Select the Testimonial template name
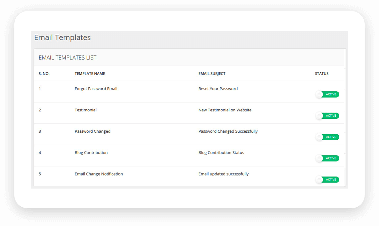This screenshot has width=379, height=226. pos(85,110)
